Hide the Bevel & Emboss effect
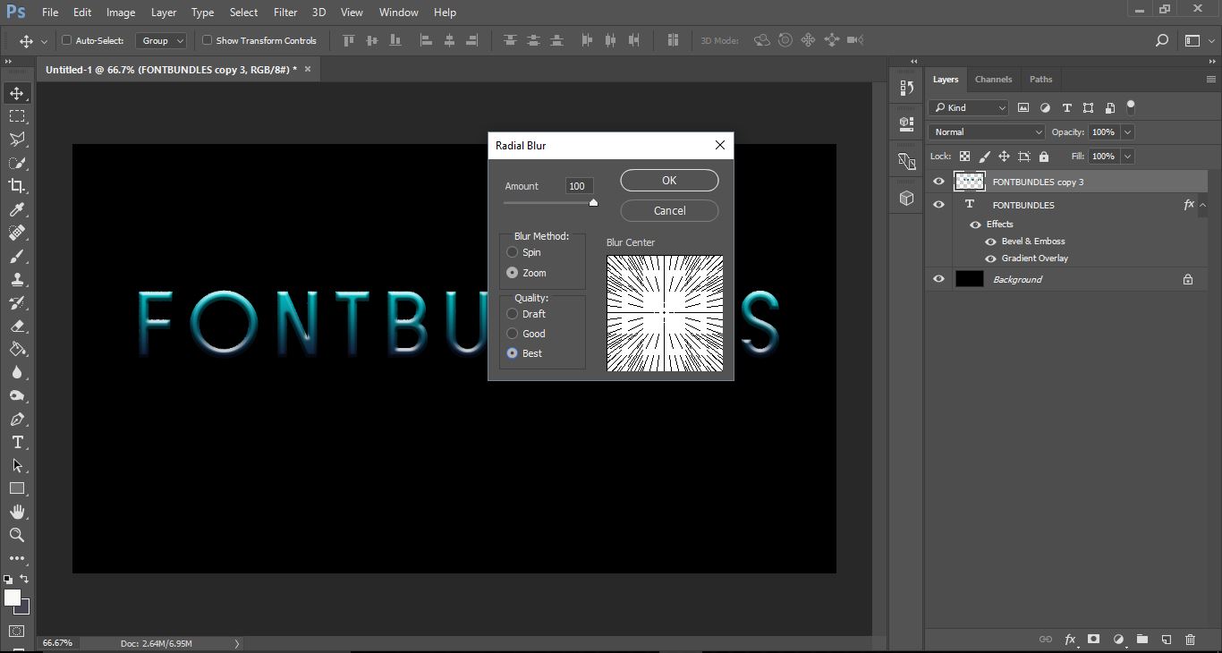This screenshot has height=653, width=1222. tap(990, 242)
